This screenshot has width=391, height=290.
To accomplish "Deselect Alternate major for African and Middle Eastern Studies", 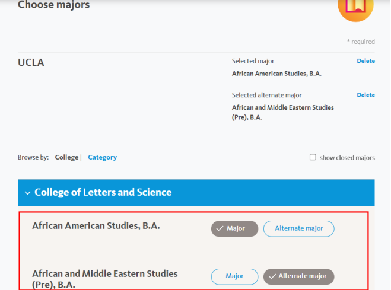I will coord(299,276).
